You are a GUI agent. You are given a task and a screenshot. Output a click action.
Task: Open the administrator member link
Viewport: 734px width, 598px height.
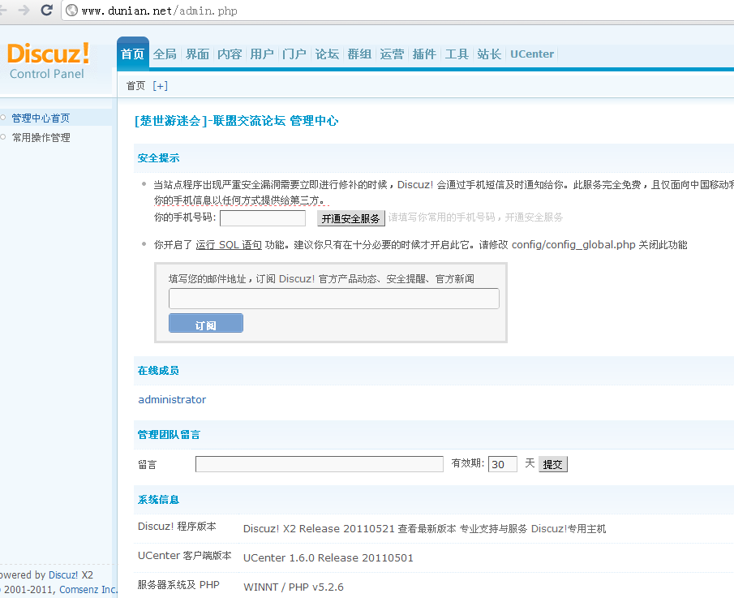click(172, 399)
